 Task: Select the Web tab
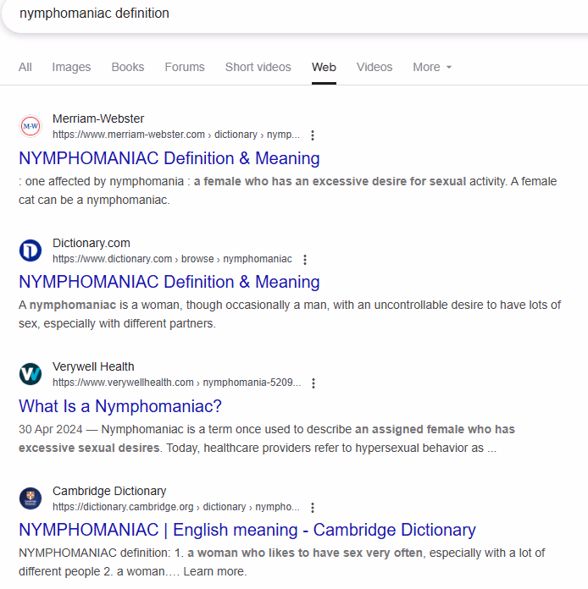324,67
